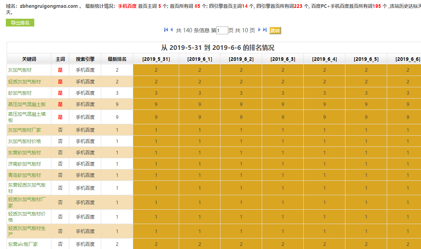The width and height of the screenshot is (421, 249).
Task: Focus the page number input field
Action: 222,30
